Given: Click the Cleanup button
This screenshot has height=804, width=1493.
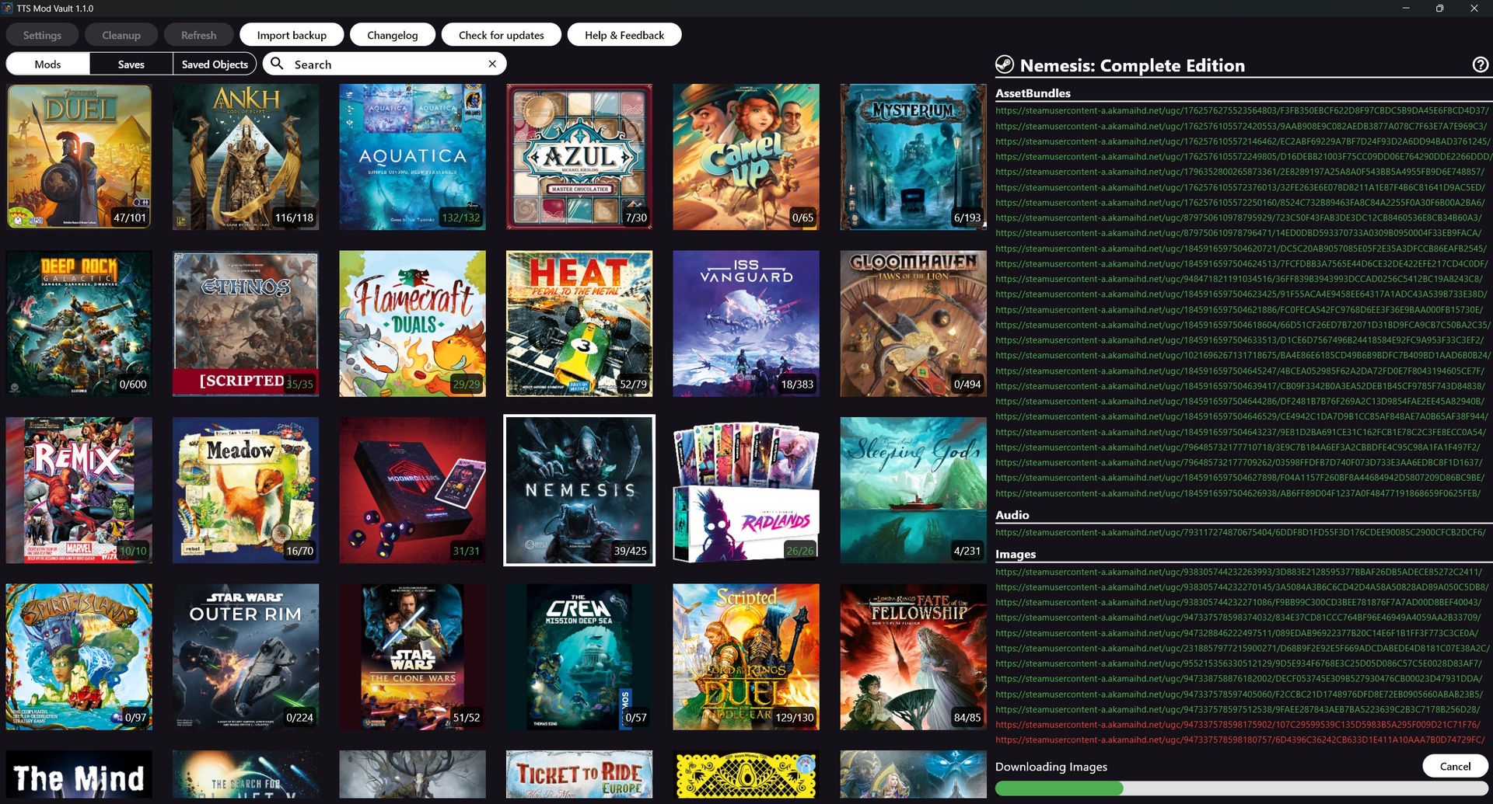Looking at the screenshot, I should [x=121, y=35].
